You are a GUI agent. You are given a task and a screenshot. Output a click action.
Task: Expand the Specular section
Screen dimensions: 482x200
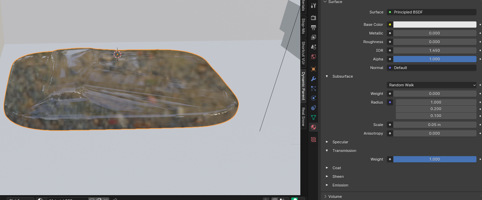tap(327, 142)
